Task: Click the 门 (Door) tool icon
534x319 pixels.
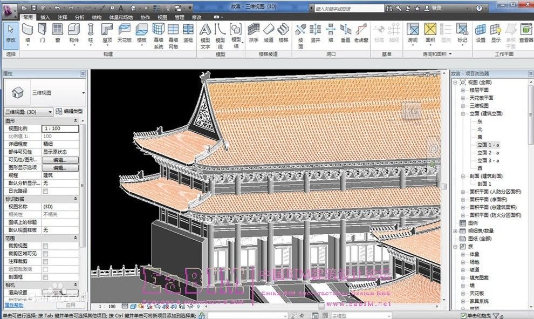Action: pyautogui.click(x=42, y=32)
